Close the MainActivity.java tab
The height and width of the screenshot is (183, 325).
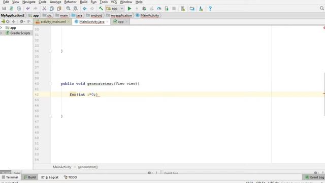[107, 22]
